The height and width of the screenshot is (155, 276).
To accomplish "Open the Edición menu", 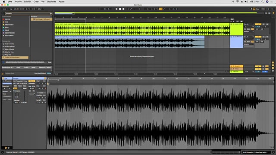I will (x=28, y=2).
